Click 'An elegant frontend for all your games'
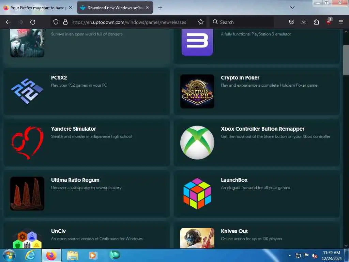This screenshot has width=349, height=262. point(255,188)
